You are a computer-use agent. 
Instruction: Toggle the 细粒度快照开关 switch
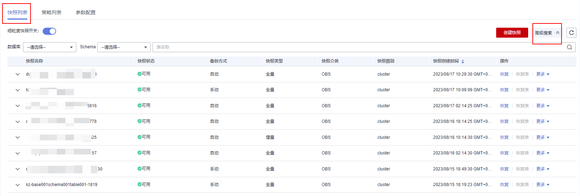49,31
